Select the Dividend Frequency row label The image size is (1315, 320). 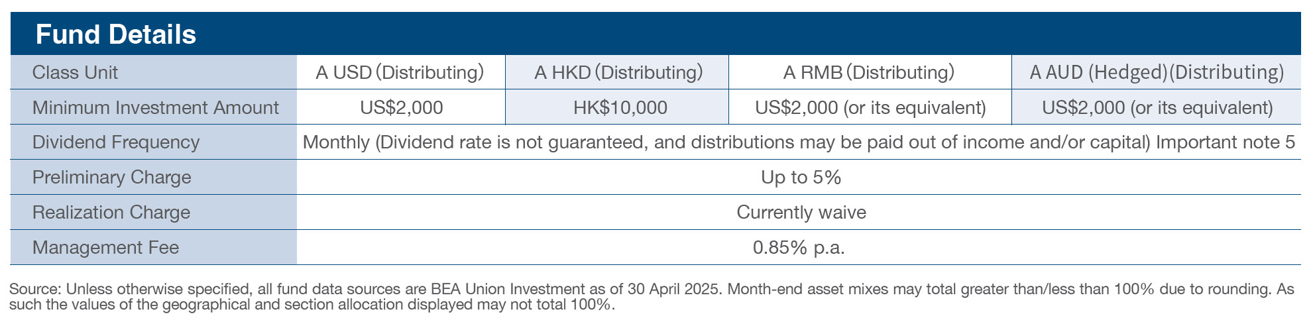115,142
